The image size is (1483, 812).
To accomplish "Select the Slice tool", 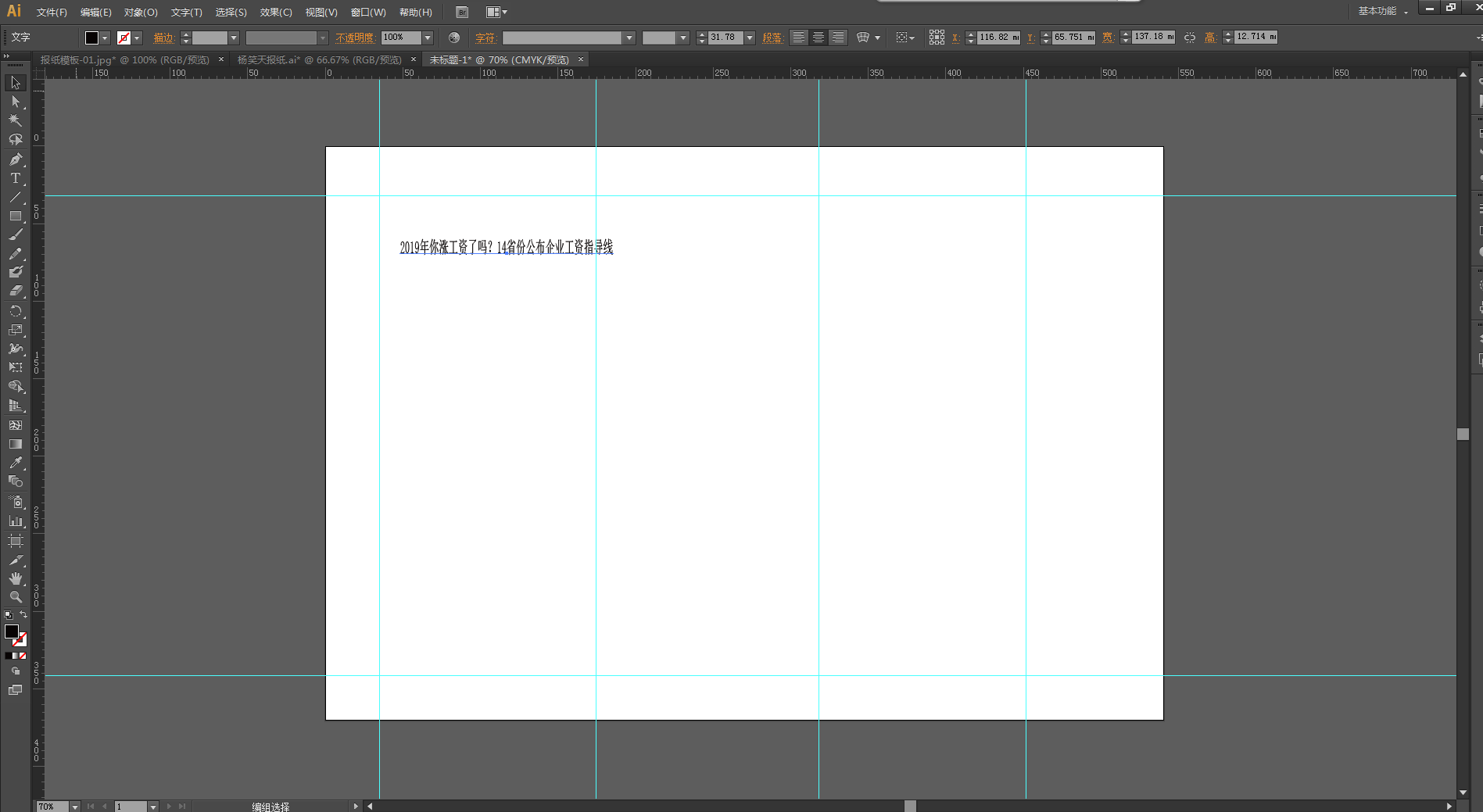I will 16,560.
